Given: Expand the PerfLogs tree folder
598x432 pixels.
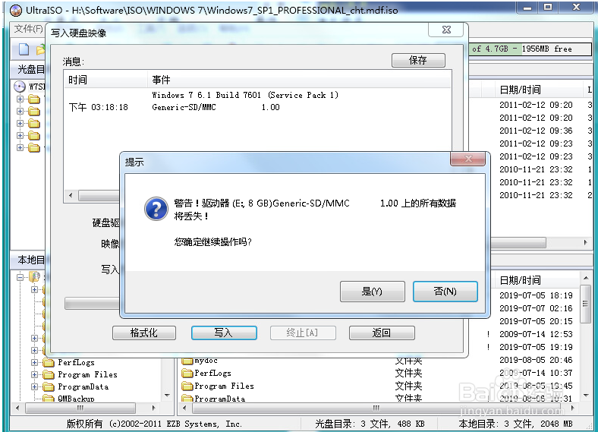Looking at the screenshot, I should pyautogui.click(x=34, y=363).
